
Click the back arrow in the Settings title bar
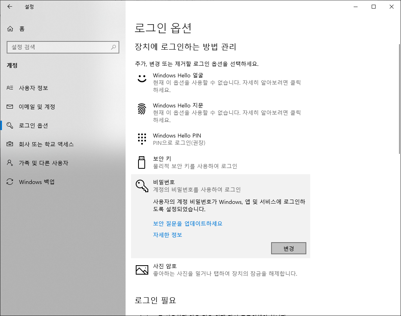pyautogui.click(x=10, y=7)
